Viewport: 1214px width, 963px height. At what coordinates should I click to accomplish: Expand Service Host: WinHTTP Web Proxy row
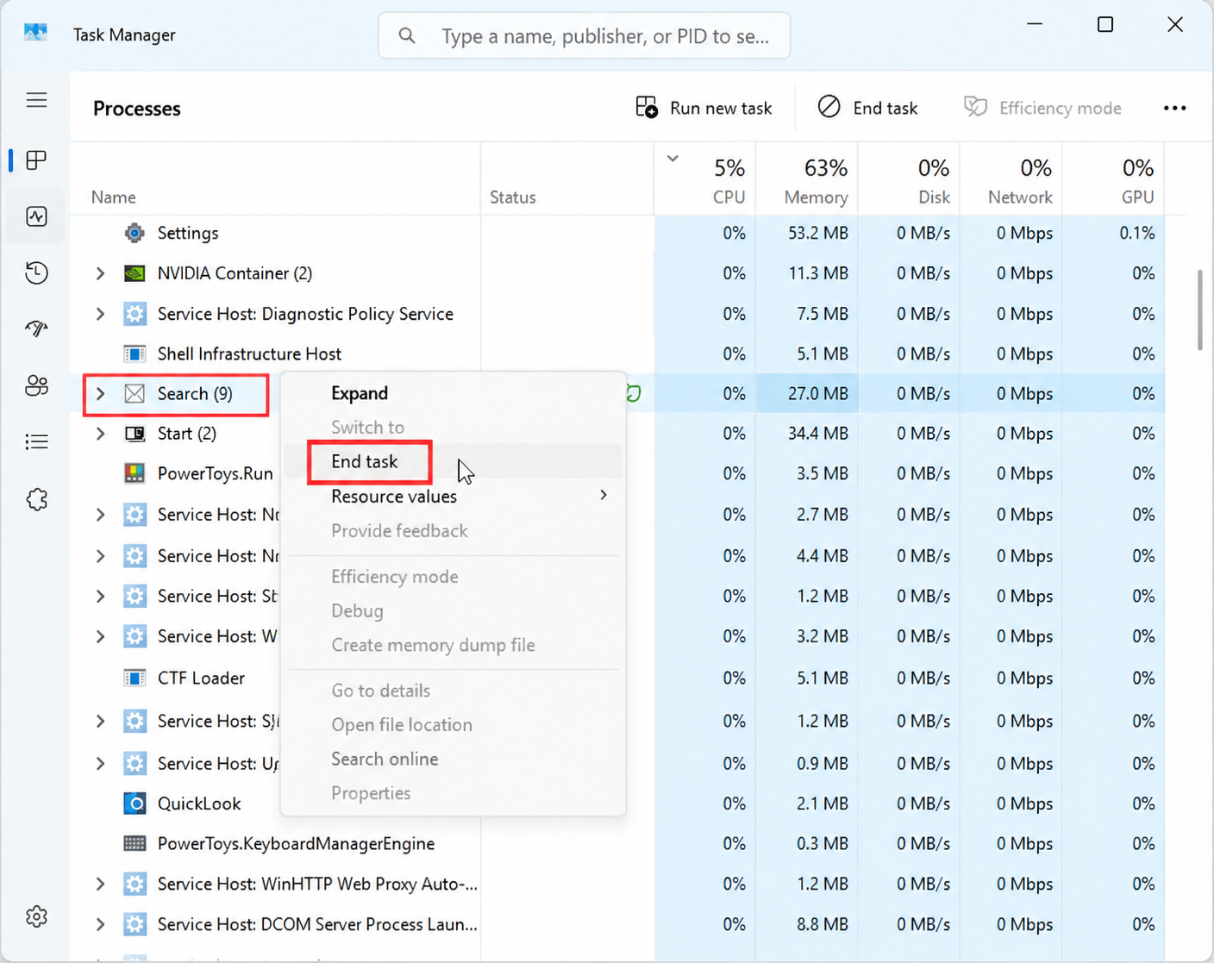click(100, 884)
